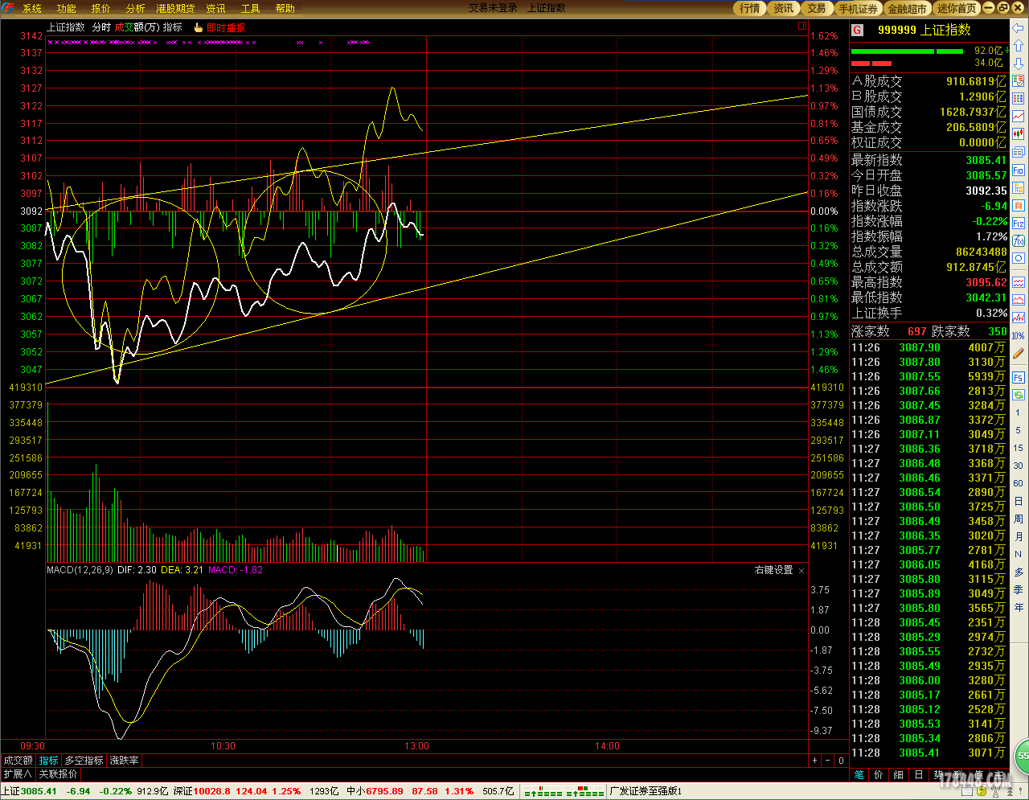
Task: Select the daily 日 period in sidebar
Action: [1018, 501]
